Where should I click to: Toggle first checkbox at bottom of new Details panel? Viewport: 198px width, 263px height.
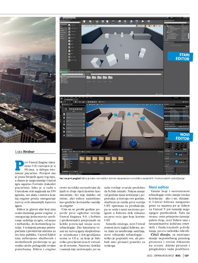coord(175,168)
